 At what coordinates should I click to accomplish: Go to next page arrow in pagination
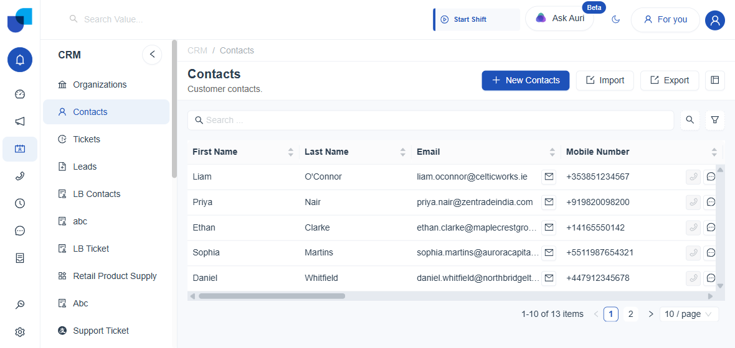[651, 314]
